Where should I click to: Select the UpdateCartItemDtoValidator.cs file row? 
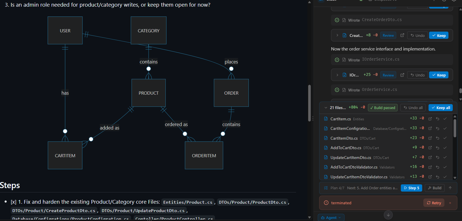[386, 177]
